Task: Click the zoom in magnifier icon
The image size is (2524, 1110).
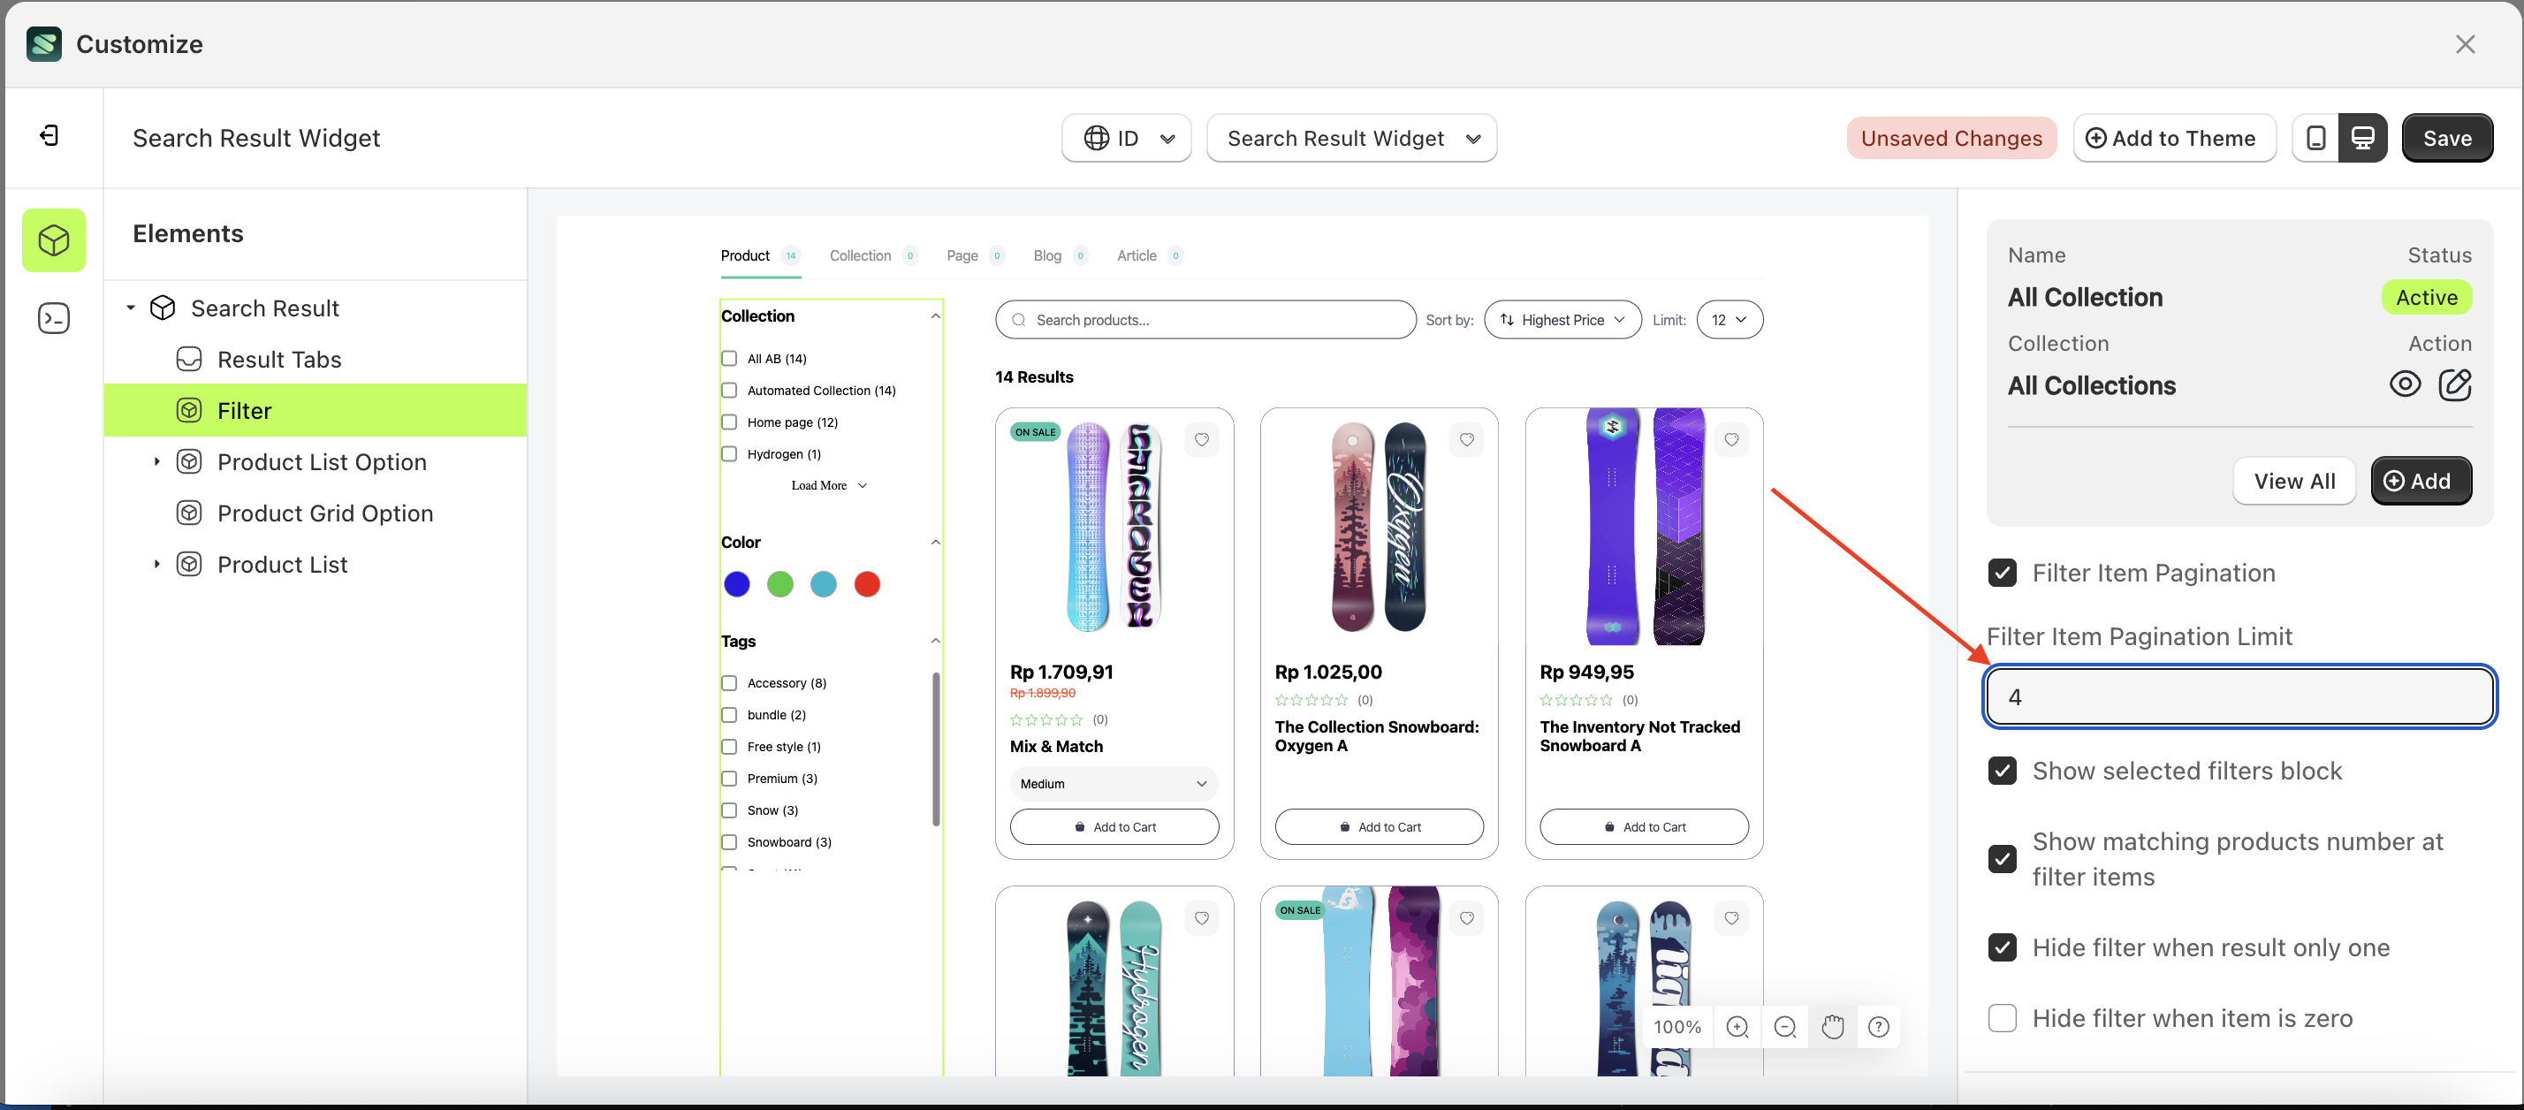Action: click(x=1737, y=1026)
